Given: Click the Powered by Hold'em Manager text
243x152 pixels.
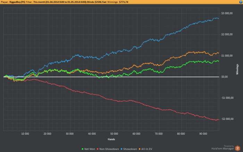Looking at the screenshot, I should click(x=223, y=147).
